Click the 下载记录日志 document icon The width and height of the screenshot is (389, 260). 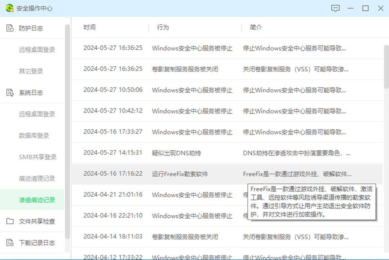click(10, 243)
